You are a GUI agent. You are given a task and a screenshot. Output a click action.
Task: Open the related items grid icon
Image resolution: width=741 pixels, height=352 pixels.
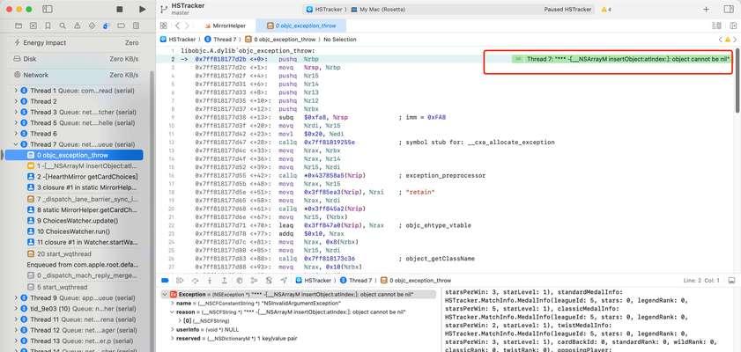coord(164,26)
